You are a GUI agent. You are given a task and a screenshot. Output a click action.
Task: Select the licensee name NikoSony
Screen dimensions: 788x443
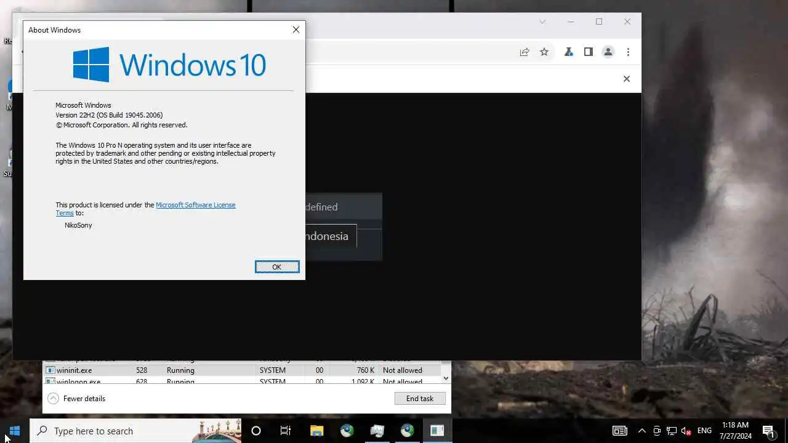click(78, 225)
